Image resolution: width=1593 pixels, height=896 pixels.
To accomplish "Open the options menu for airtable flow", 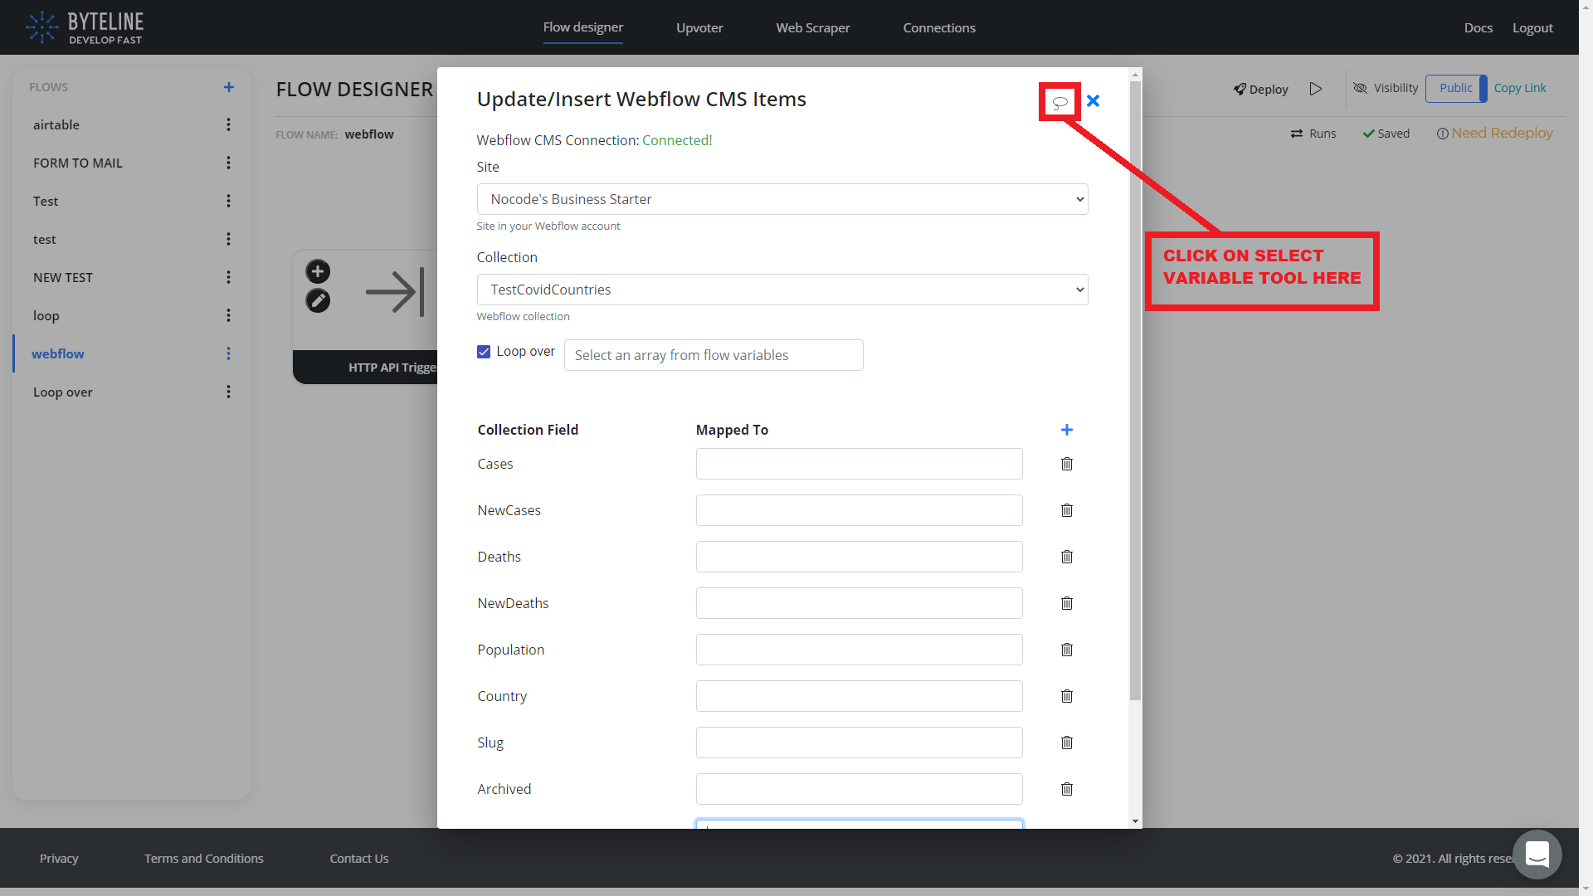I will click(228, 124).
